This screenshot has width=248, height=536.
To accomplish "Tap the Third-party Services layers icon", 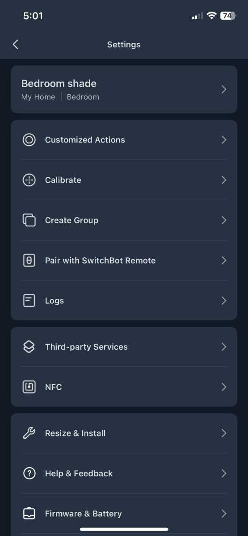I will pos(29,347).
